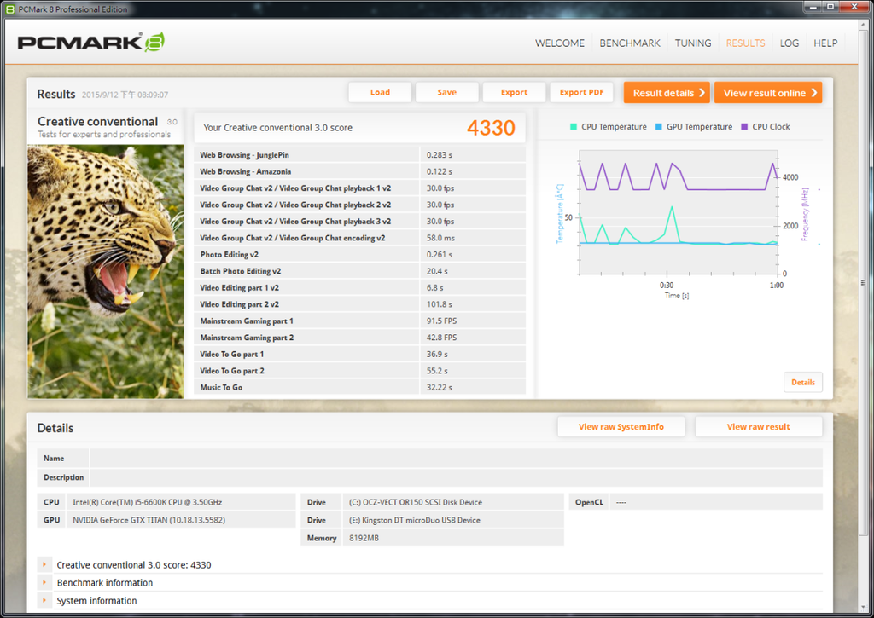Click View result online button

tap(768, 93)
